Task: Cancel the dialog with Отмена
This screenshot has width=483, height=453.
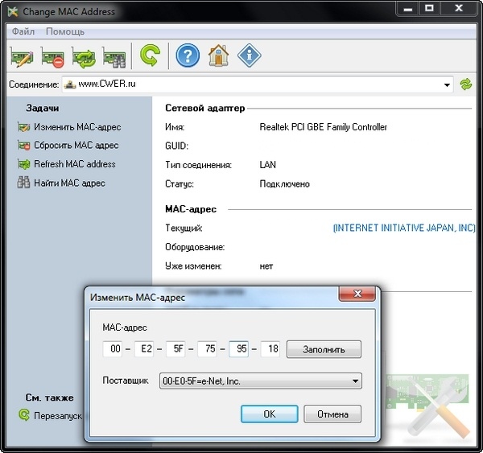Action: coord(332,414)
